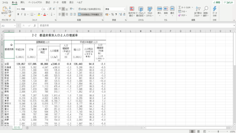Screen dimensions: 236x133
Task: Toggle Center horizontal alignment
Action: [x=63, y=14]
